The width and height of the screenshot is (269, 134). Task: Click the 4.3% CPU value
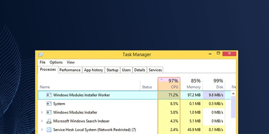coord(174,121)
